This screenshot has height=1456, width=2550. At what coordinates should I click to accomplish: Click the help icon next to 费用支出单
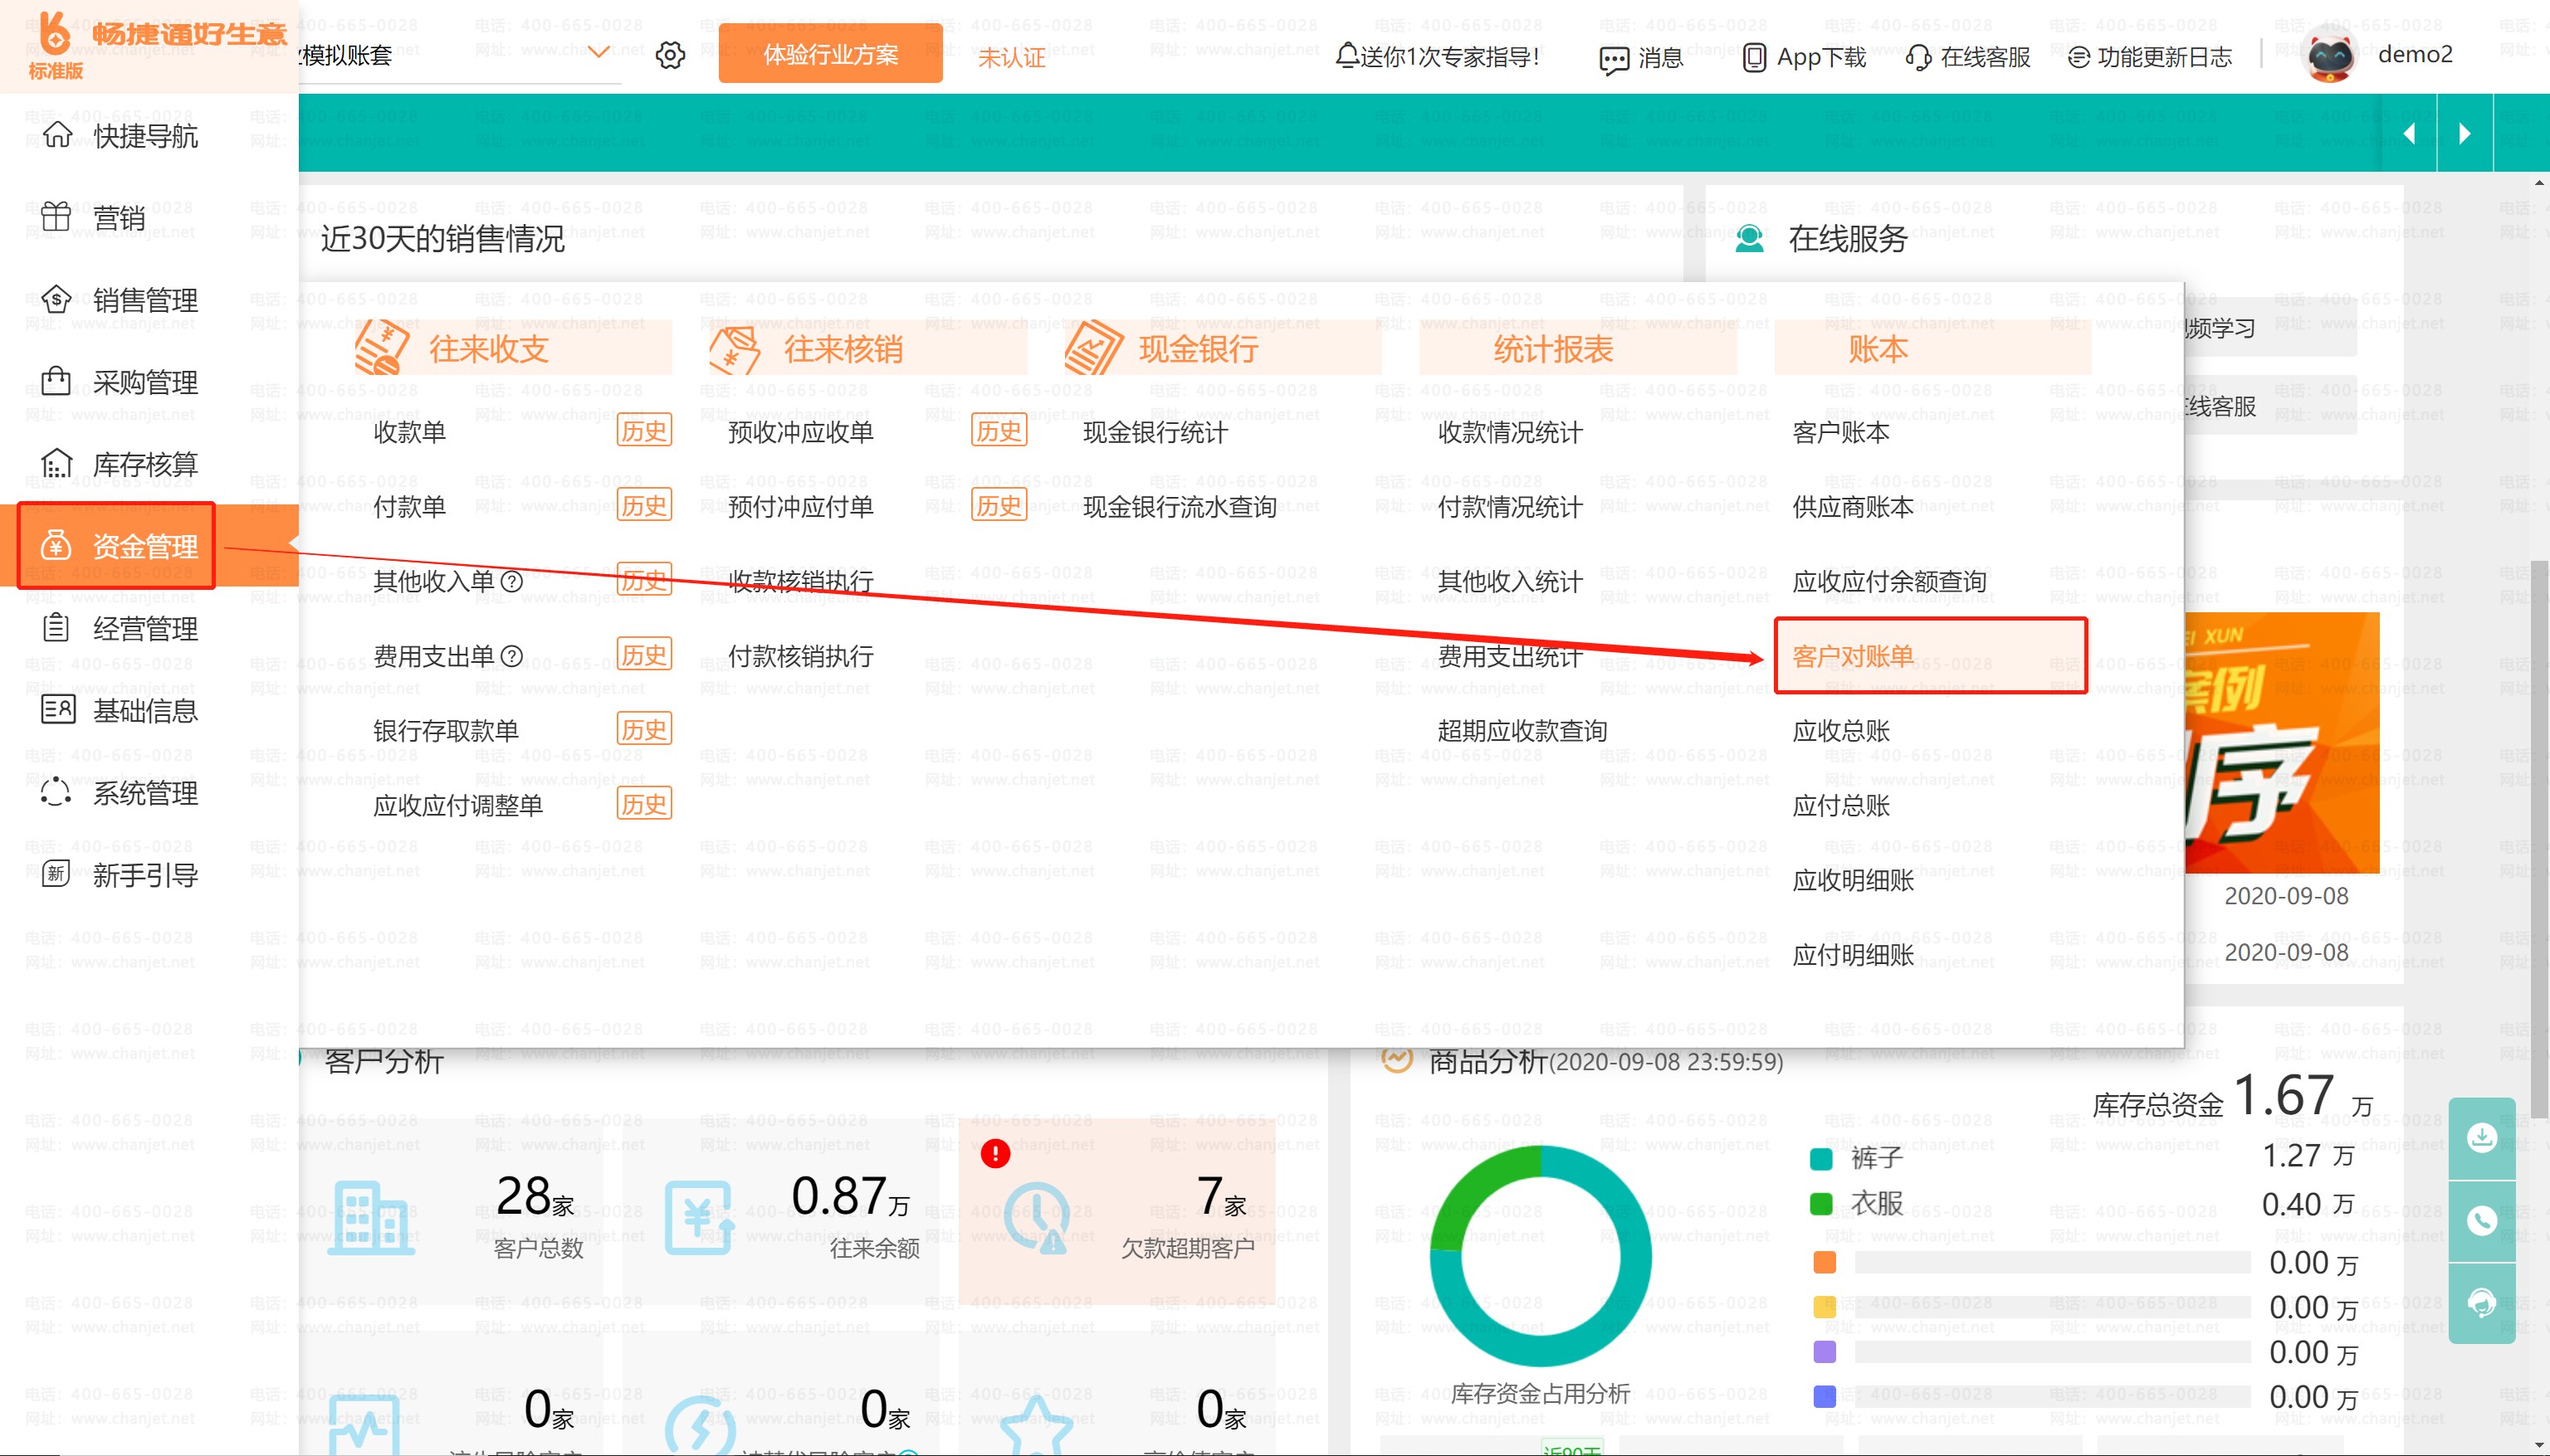pos(511,656)
